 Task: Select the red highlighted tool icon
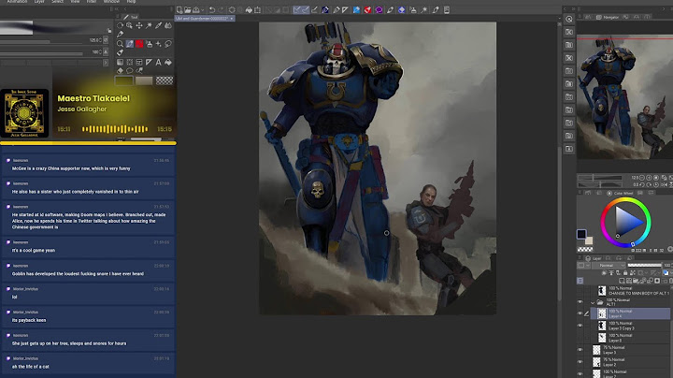(x=139, y=44)
